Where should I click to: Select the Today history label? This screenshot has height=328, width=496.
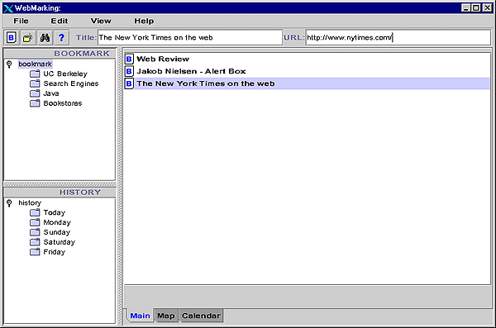pos(54,212)
